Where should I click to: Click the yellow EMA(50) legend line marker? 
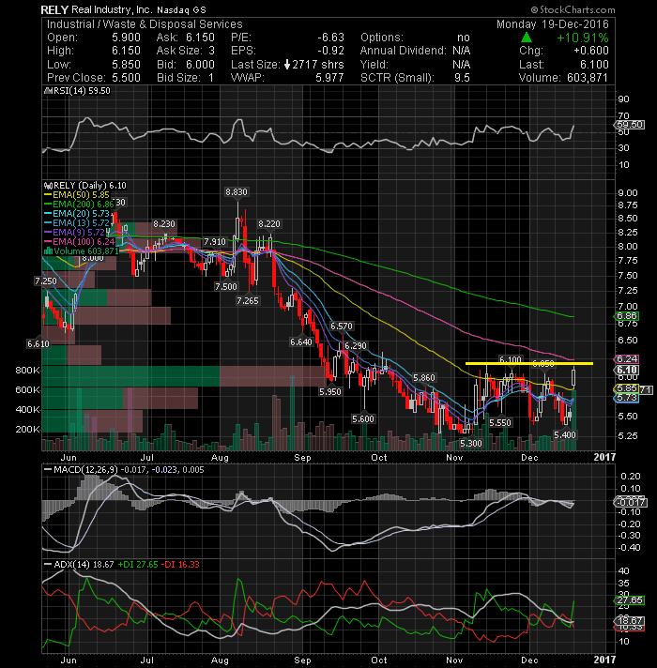coord(48,195)
